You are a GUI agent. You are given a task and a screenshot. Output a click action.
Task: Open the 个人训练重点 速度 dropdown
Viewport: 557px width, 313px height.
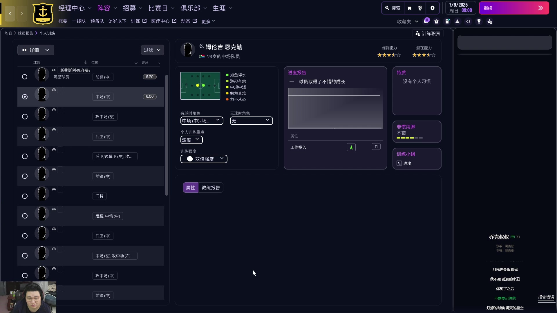(191, 140)
